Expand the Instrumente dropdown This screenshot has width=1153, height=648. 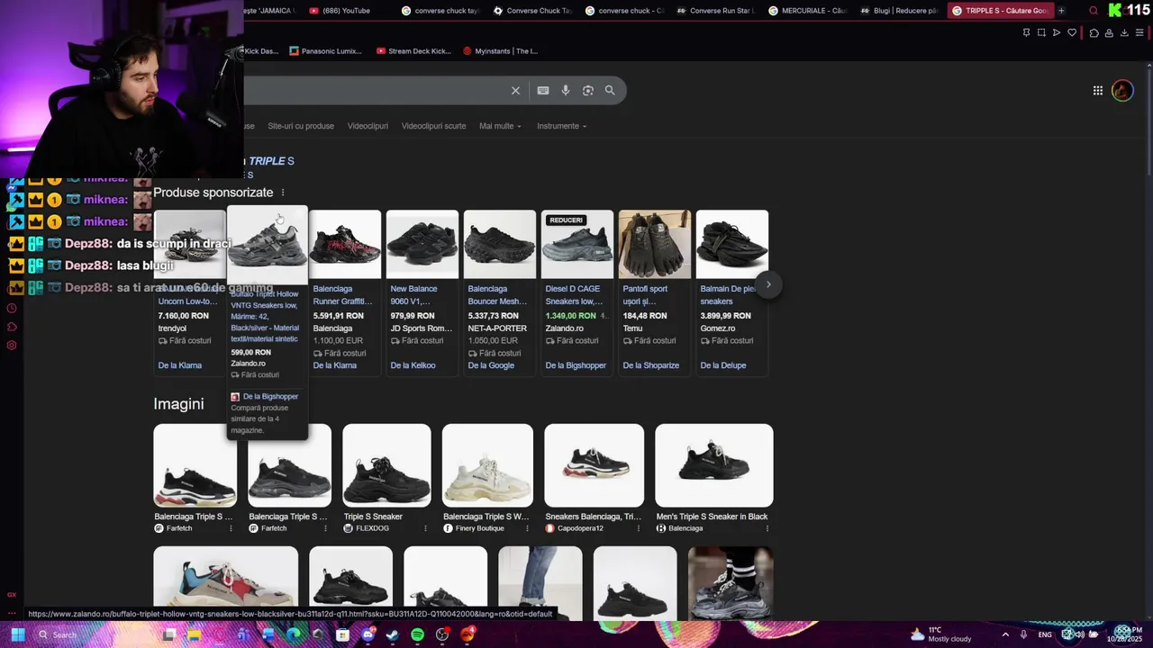pos(562,126)
